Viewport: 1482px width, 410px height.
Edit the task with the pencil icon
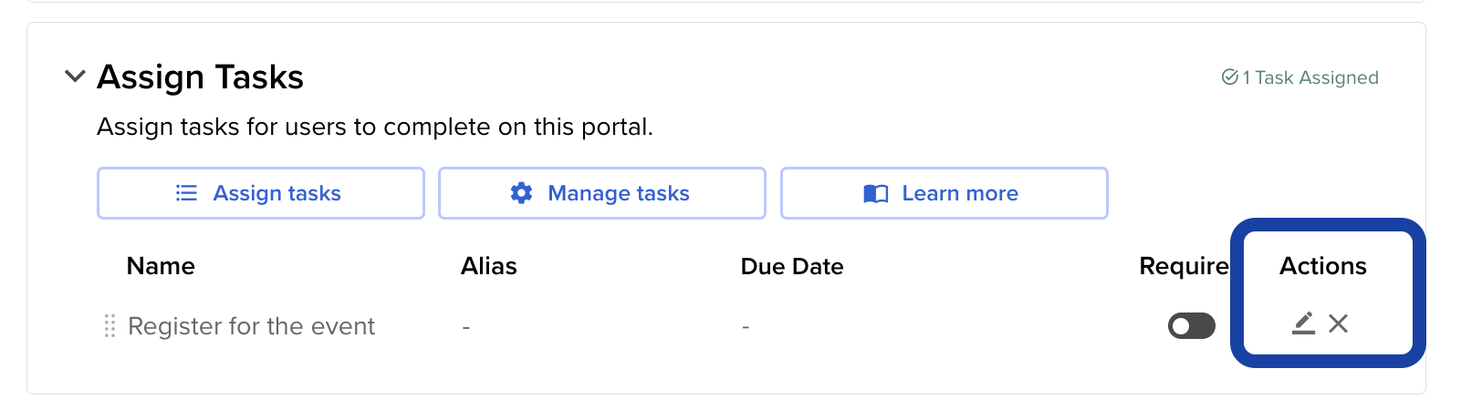click(1303, 323)
